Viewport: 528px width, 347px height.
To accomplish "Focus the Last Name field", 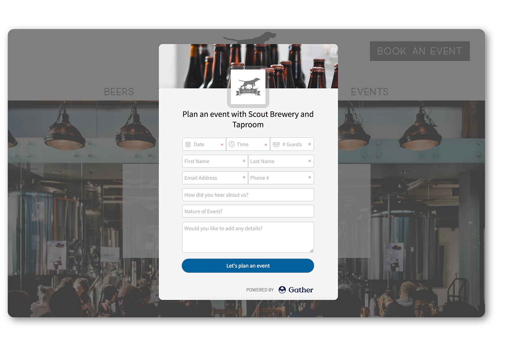I will pos(281,161).
